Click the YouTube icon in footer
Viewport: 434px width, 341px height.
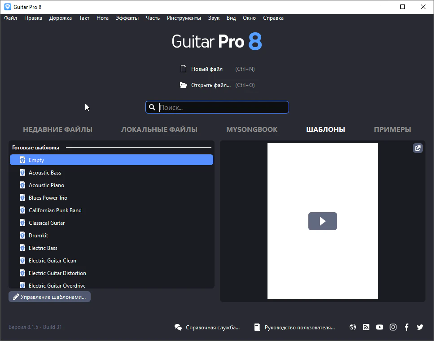tap(380, 327)
